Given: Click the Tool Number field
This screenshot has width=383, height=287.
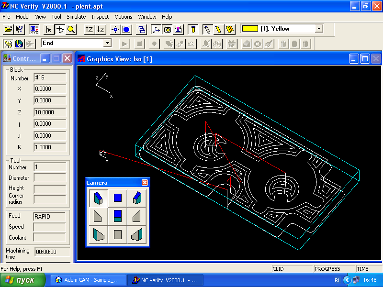Looking at the screenshot, I should coord(50,167).
